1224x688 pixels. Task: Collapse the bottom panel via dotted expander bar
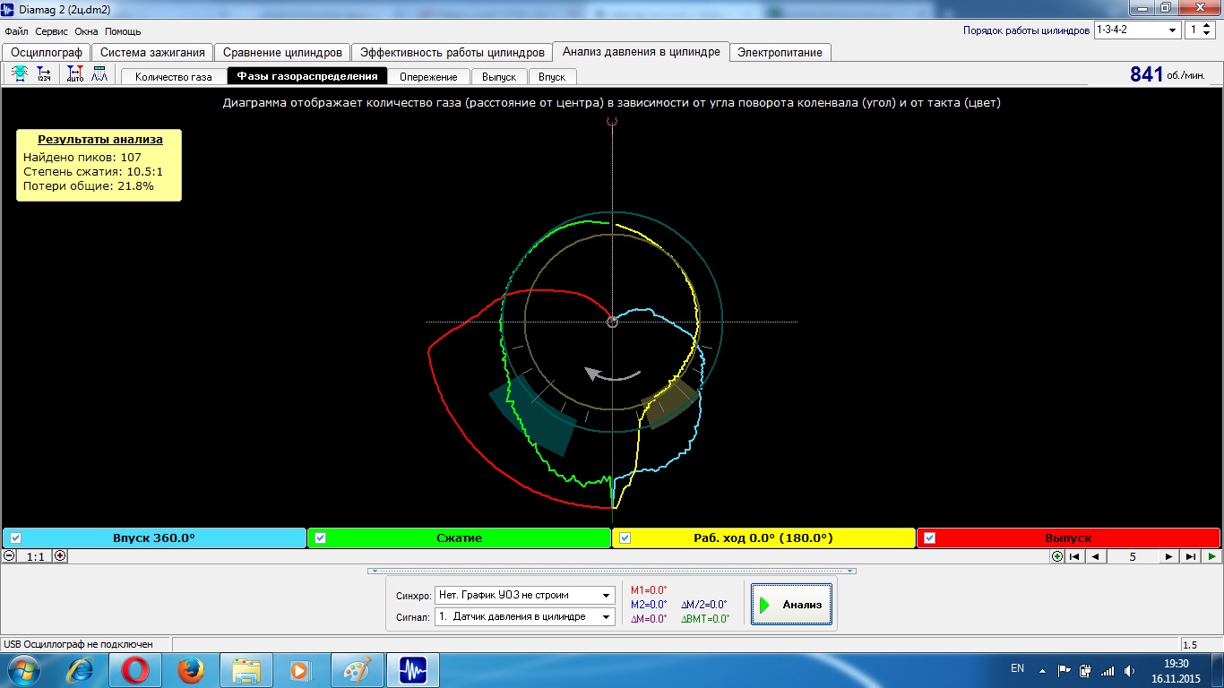pyautogui.click(x=612, y=571)
